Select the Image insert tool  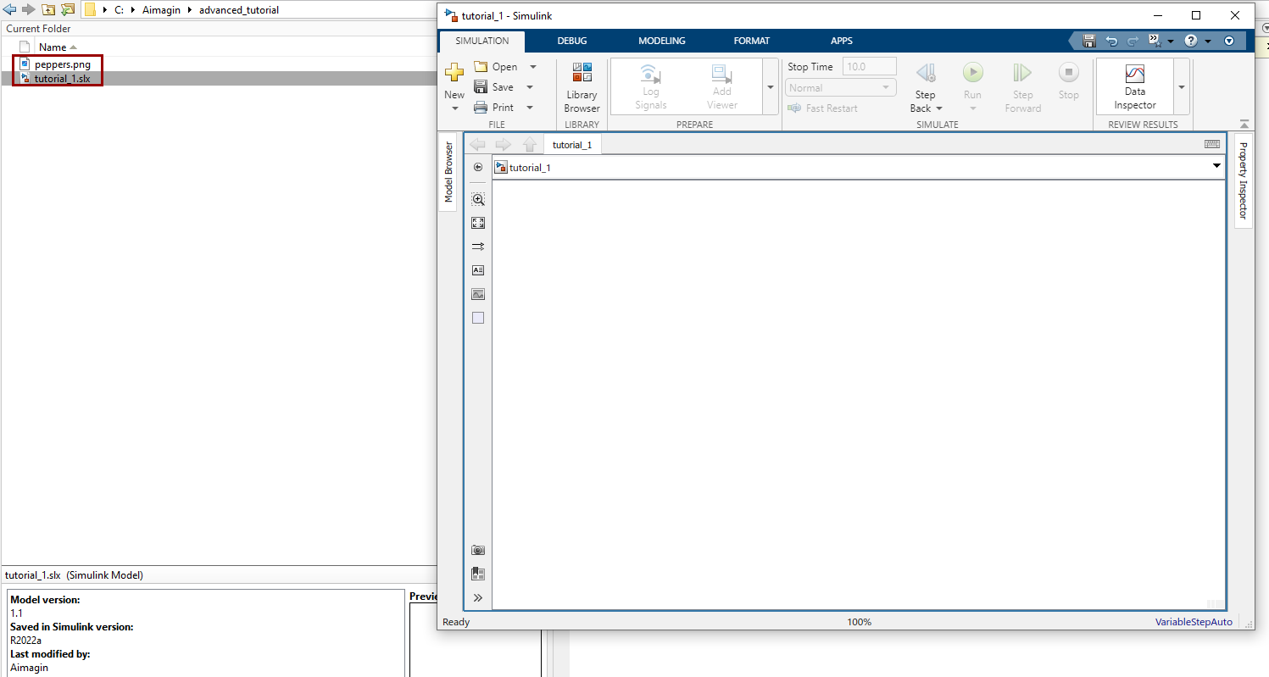pyautogui.click(x=478, y=294)
